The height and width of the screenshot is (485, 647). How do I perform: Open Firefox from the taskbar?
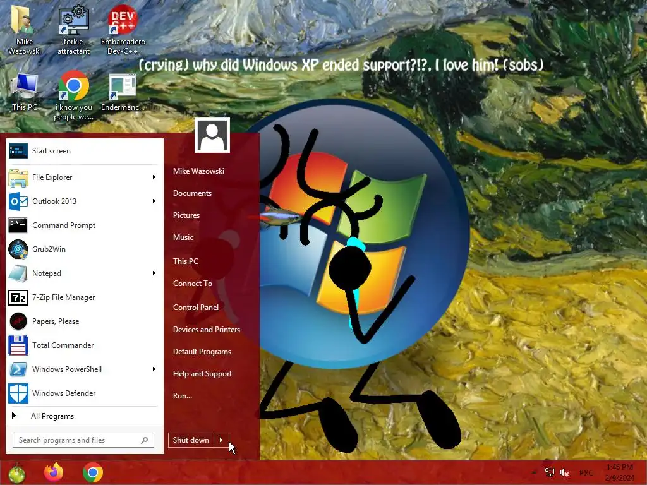point(54,472)
